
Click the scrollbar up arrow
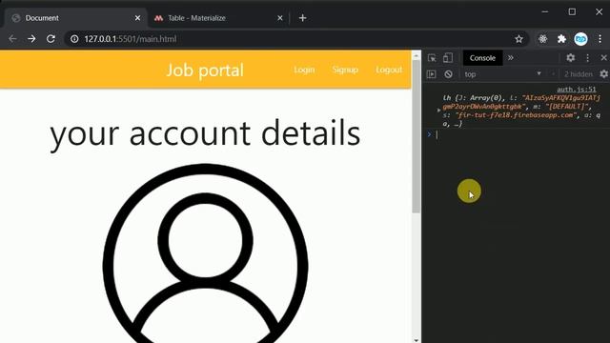pyautogui.click(x=417, y=55)
